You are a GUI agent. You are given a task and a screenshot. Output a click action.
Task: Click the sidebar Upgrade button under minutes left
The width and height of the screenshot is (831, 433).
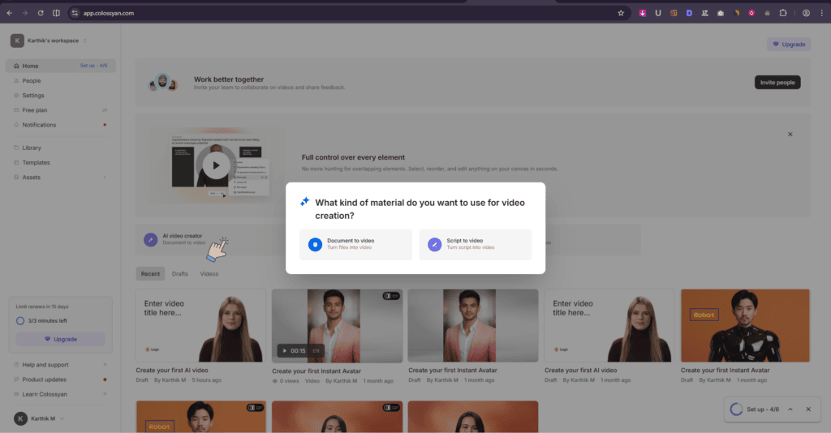click(x=60, y=339)
